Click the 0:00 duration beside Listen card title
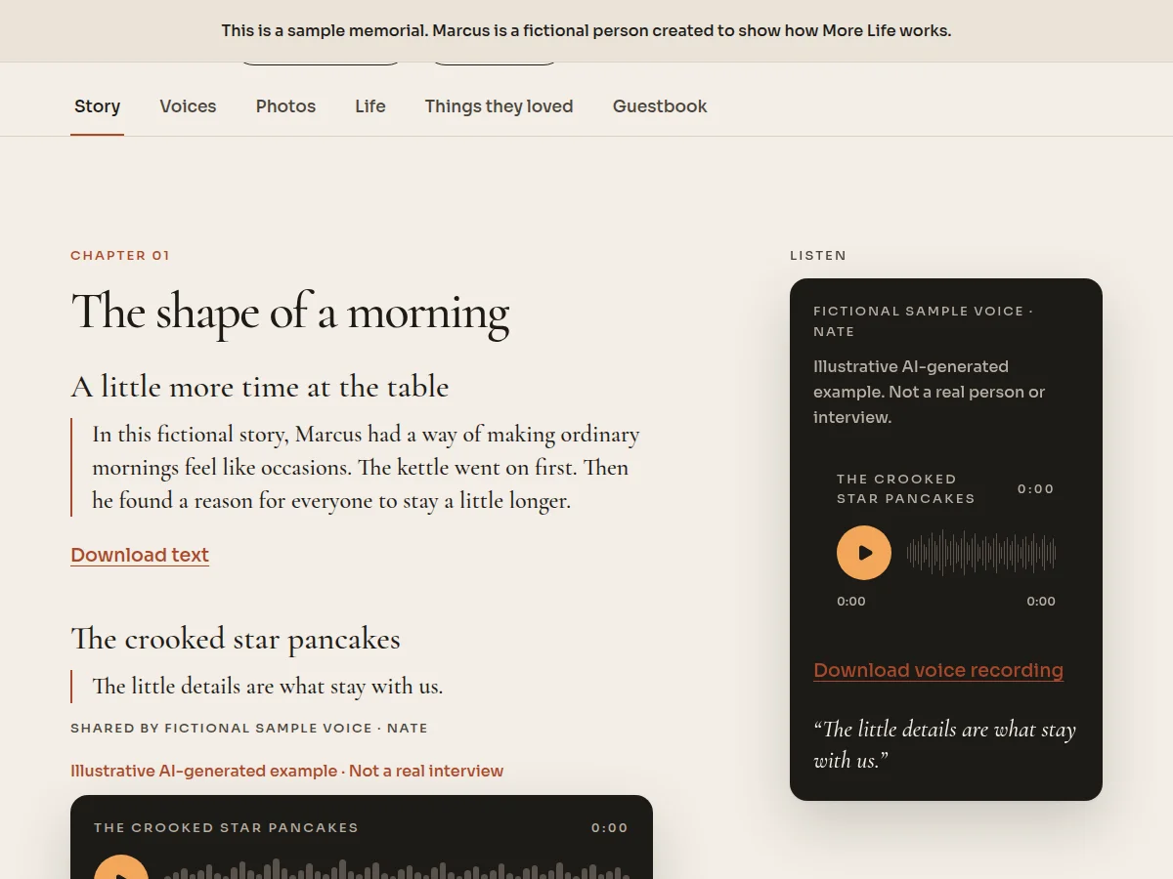1173x879 pixels. 1035,488
